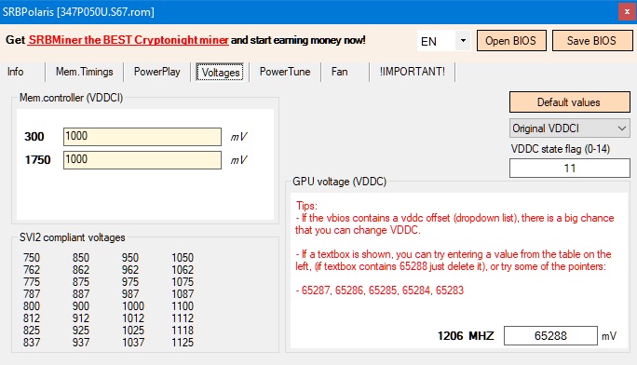Go to the PowerTune tab
Screen dimensions: 637x365
pos(285,72)
